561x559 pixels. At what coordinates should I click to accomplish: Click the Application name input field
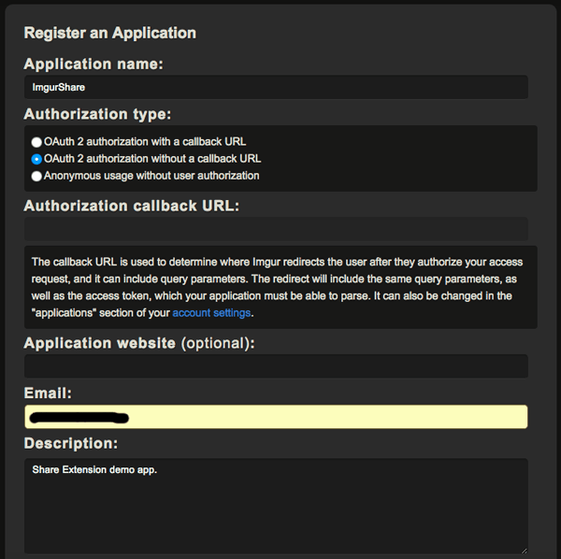(x=276, y=87)
